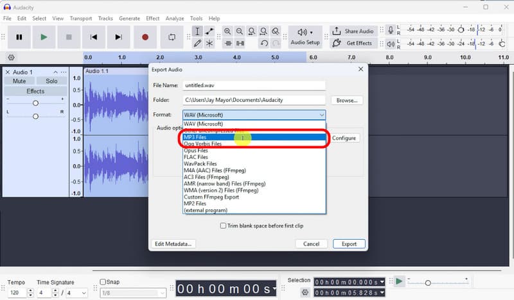Screen dimensions: 514x300
Task: Open the Audio 1 track options menu dots
Action: pyautogui.click(x=64, y=72)
